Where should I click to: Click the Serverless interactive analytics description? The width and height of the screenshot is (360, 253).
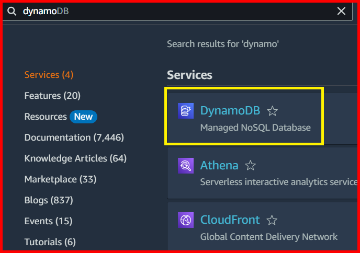279,182
